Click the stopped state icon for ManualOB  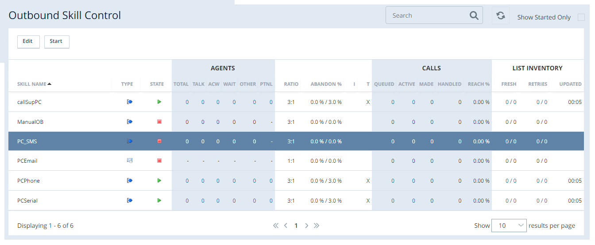click(159, 122)
